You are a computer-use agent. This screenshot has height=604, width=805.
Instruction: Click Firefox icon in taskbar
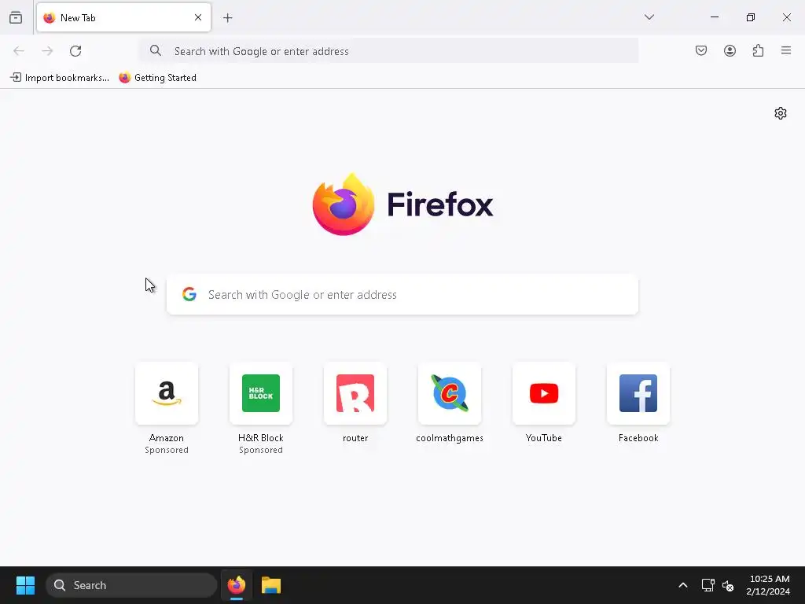237,585
